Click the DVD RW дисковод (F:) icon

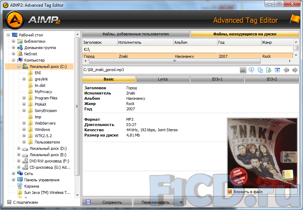click(x=25, y=161)
